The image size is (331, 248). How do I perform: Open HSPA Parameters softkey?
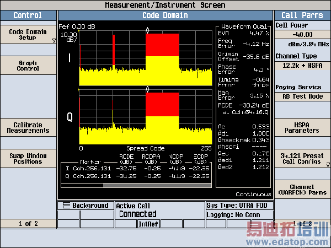click(x=302, y=128)
